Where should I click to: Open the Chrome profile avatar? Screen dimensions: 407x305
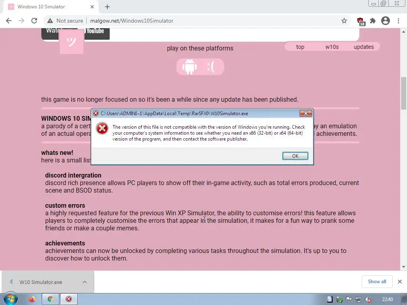(386, 21)
